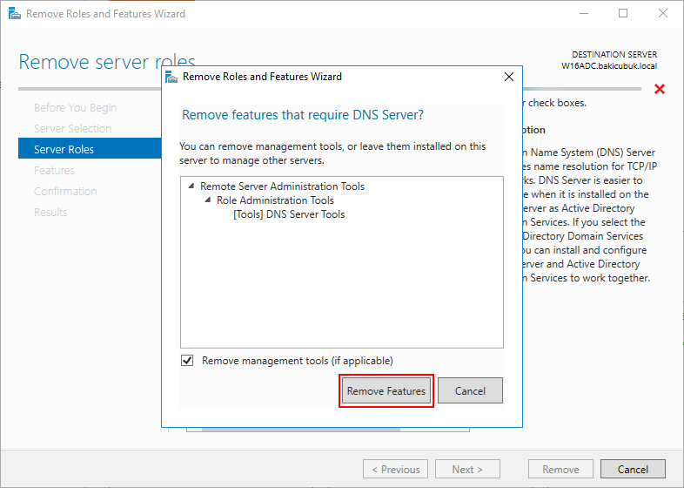Click the main window wizard icon
684x488 pixels.
[x=15, y=14]
